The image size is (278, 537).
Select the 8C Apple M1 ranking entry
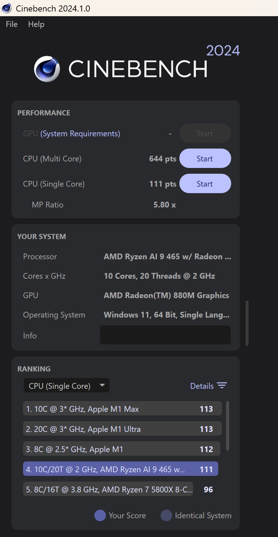[x=122, y=449]
